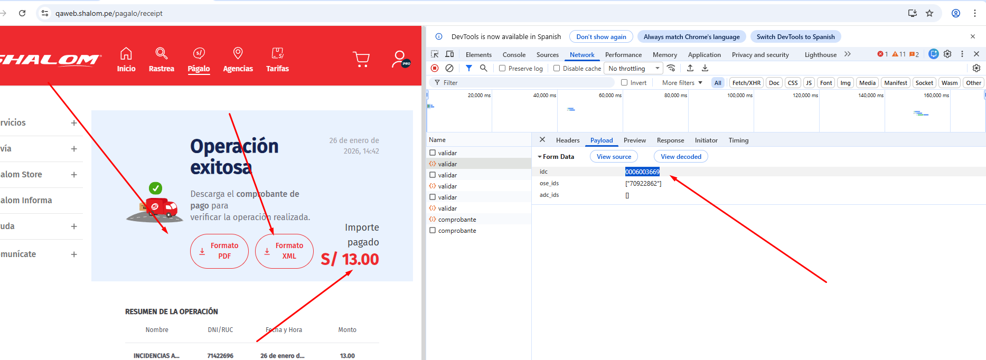The image size is (986, 360).
Task: Select the inspect element picker icon
Action: (435, 54)
